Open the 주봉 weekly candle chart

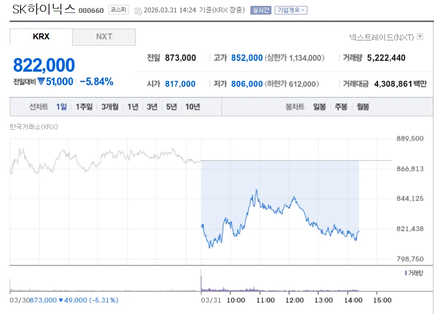click(x=341, y=107)
